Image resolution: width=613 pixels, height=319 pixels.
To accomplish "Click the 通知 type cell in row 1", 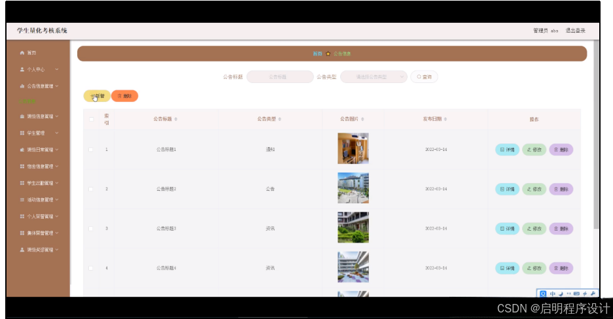I will (270, 150).
